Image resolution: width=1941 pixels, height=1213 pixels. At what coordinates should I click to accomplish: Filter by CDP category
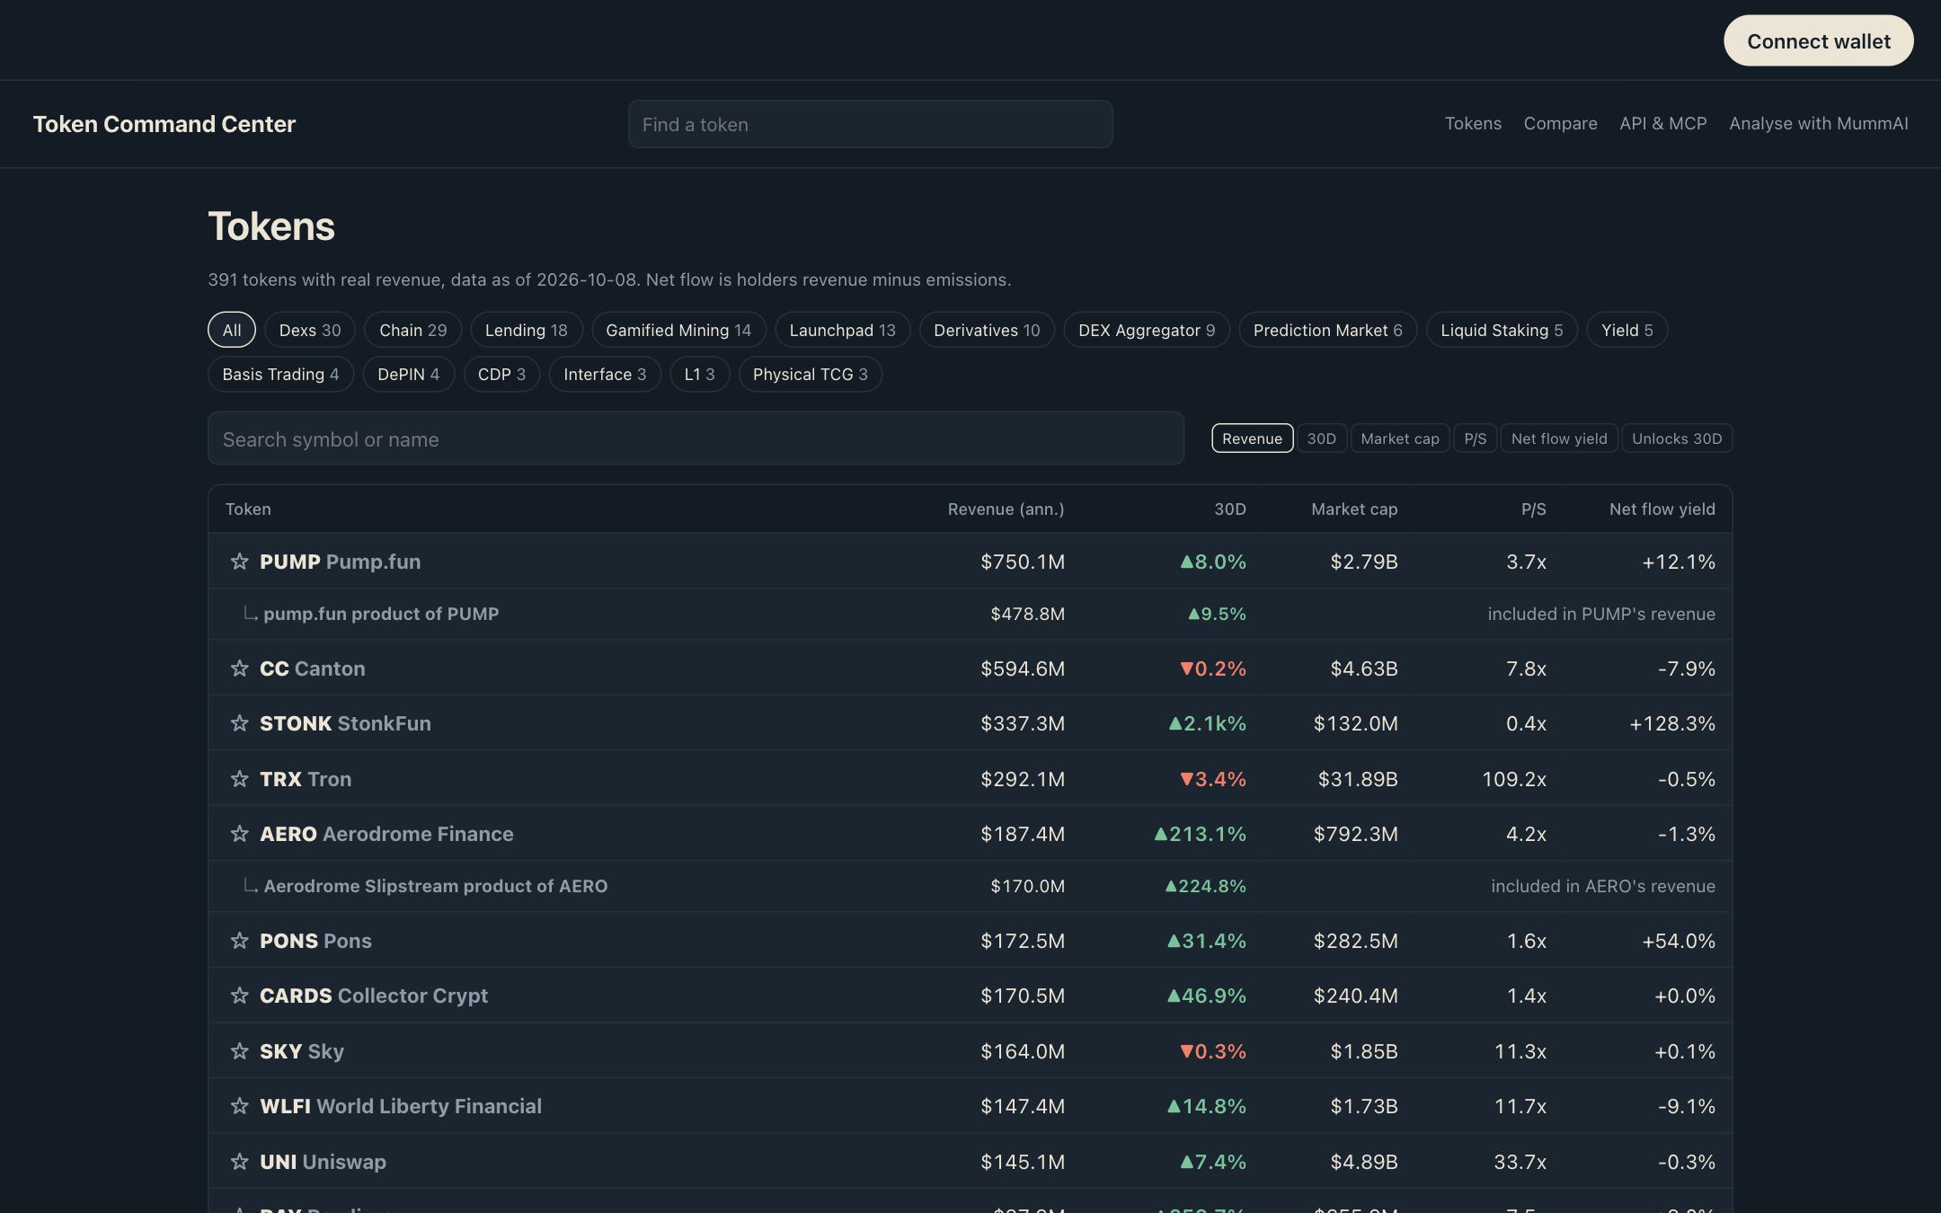tap(501, 374)
